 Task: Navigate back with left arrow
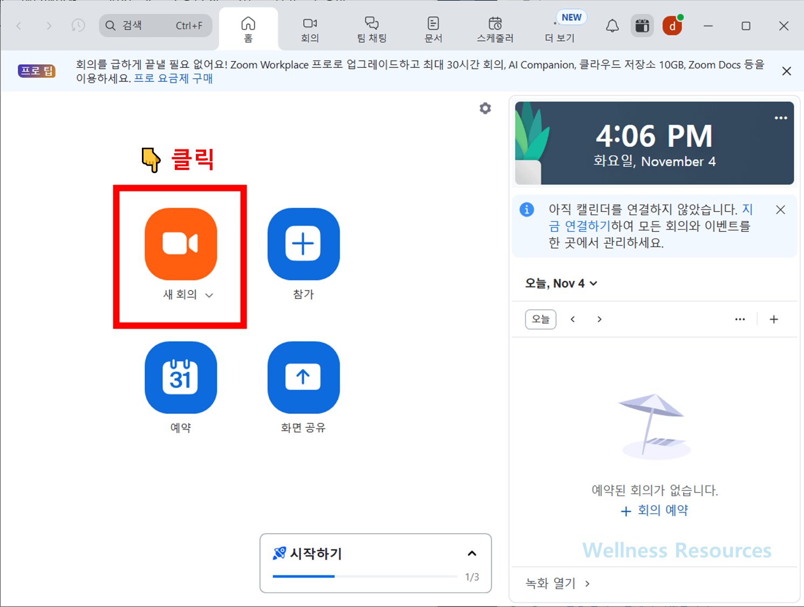point(19,25)
